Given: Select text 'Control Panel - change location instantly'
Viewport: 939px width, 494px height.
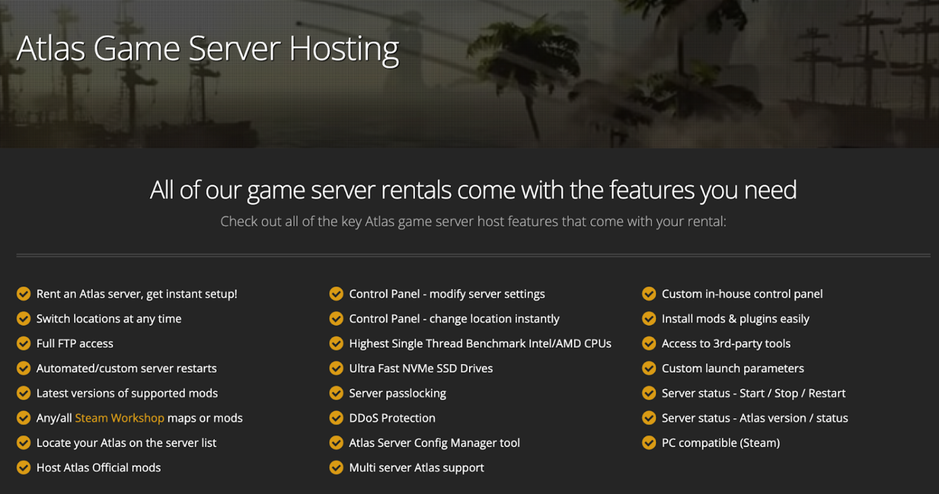Looking at the screenshot, I should [454, 319].
